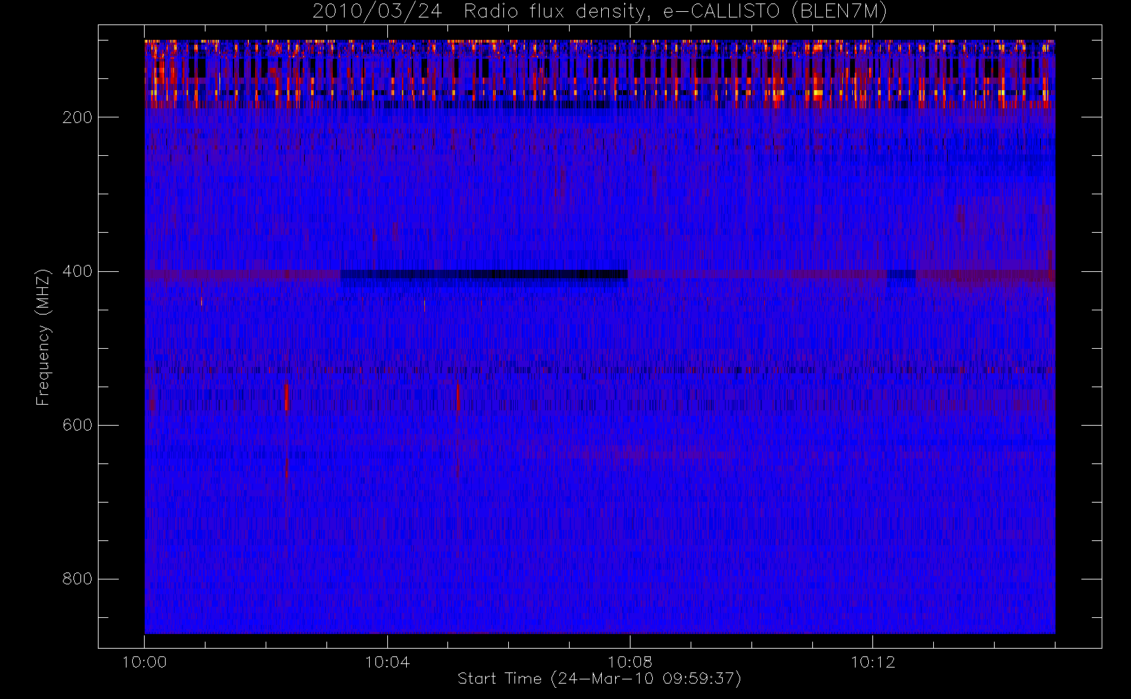Click the '800' frequency tick label
This screenshot has width=1131, height=699.
(77, 579)
